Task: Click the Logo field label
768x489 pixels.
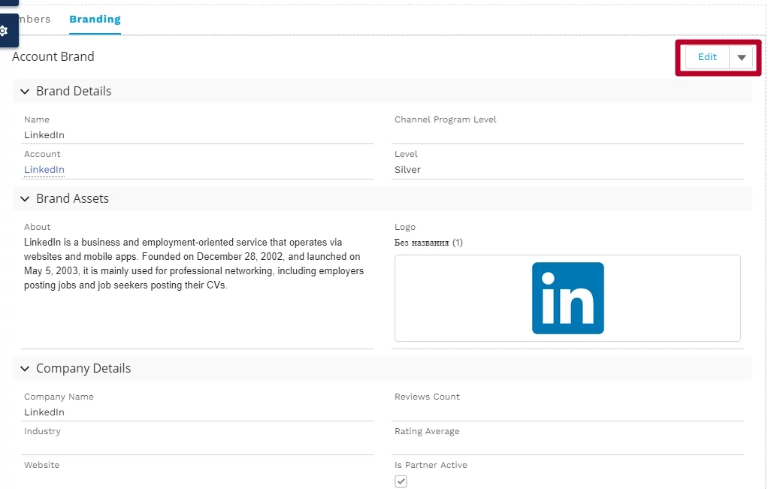Action: click(x=405, y=227)
